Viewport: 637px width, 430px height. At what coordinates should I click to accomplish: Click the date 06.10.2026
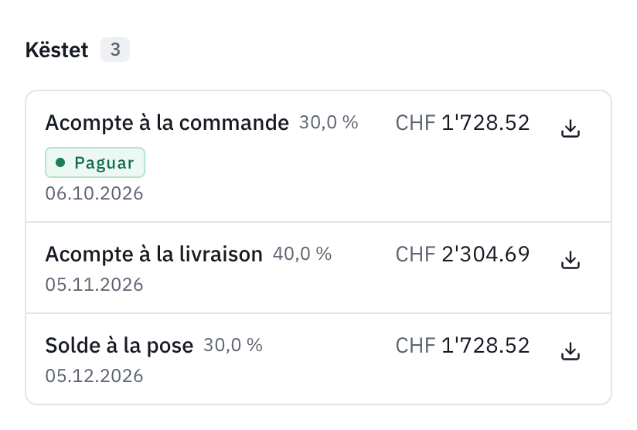(94, 193)
